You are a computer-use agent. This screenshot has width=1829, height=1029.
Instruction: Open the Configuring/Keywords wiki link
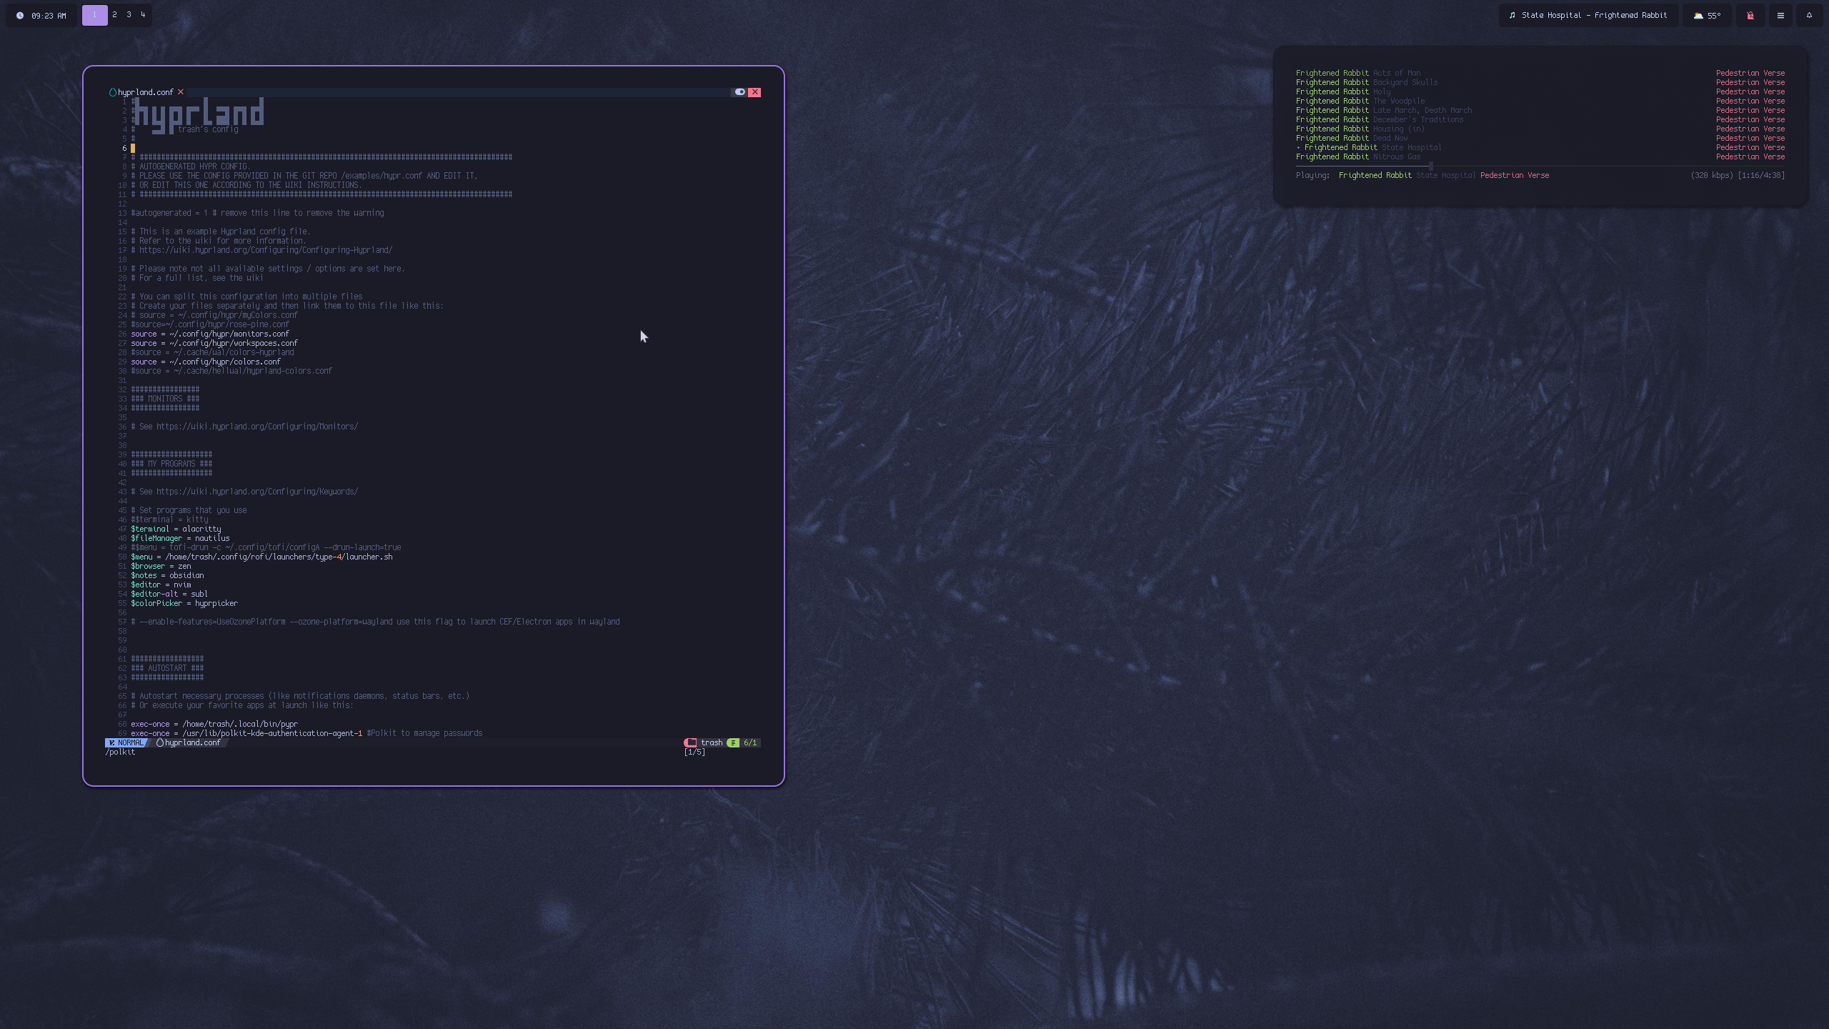[257, 492]
